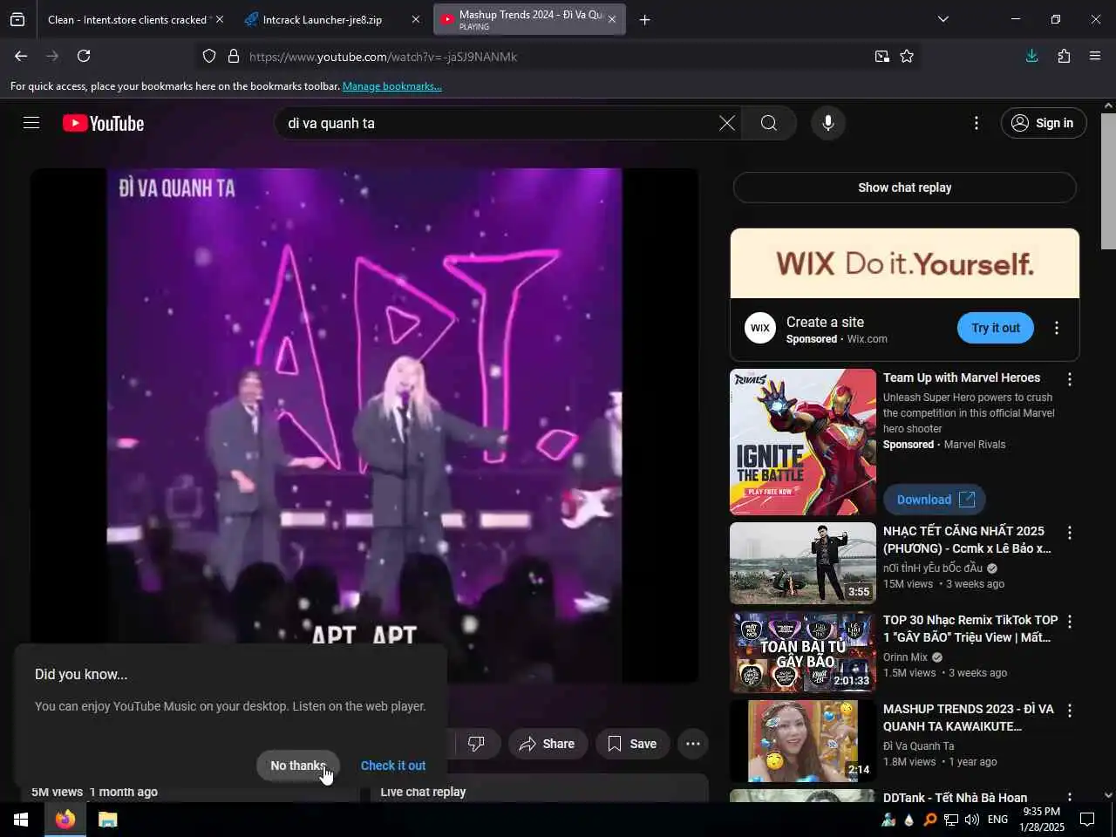
Task: Open Đi Va Quanh Ta channel name
Action: click(918, 746)
